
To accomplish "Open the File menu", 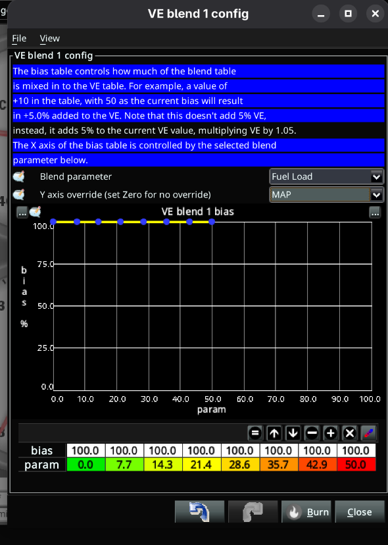I will pyautogui.click(x=19, y=38).
